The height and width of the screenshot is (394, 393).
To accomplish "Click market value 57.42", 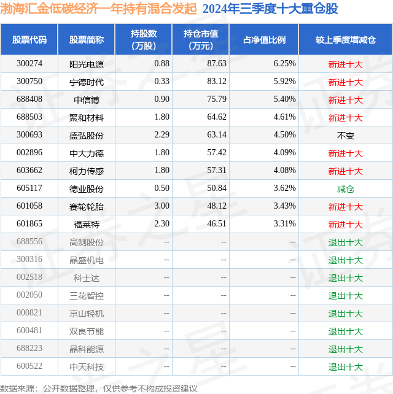I will (x=217, y=153).
